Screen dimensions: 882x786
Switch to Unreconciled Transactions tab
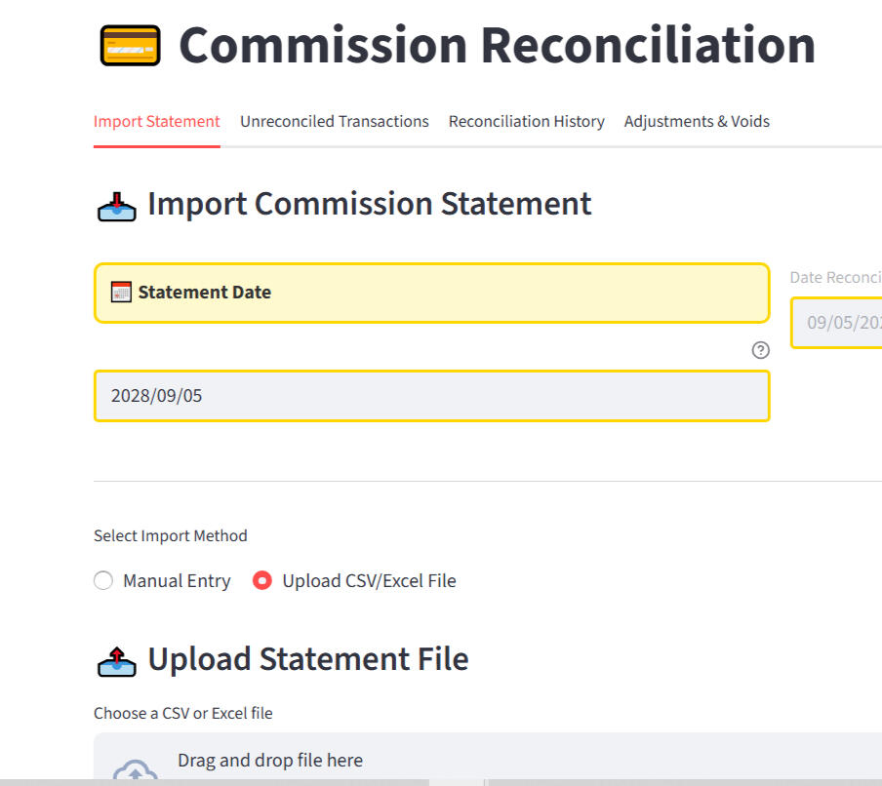click(335, 122)
